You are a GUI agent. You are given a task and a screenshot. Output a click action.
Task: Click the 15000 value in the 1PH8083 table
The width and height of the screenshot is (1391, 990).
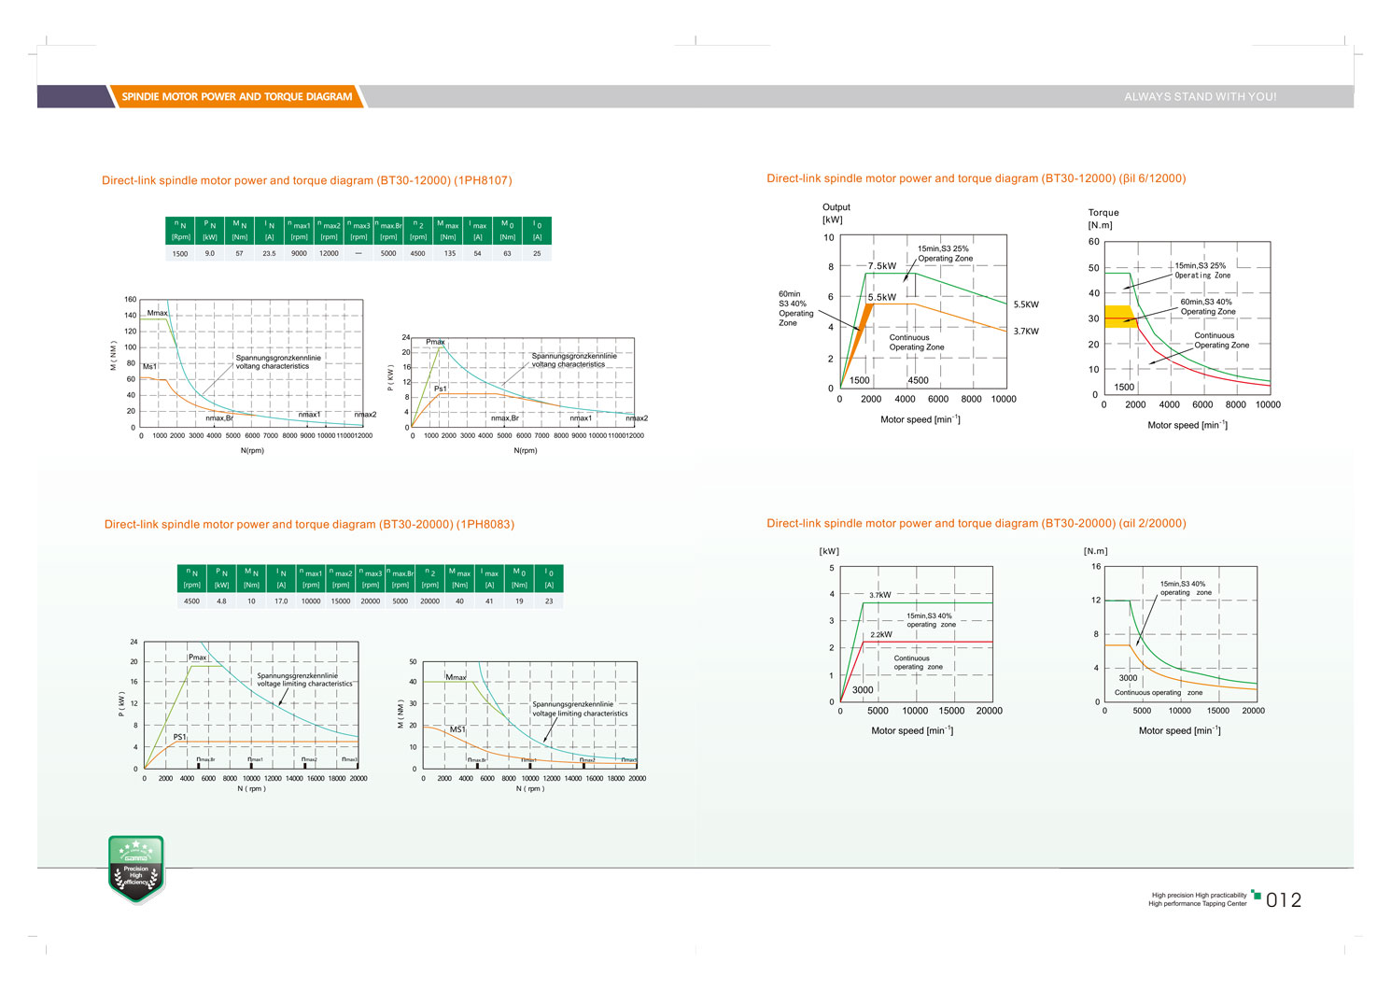tap(341, 601)
